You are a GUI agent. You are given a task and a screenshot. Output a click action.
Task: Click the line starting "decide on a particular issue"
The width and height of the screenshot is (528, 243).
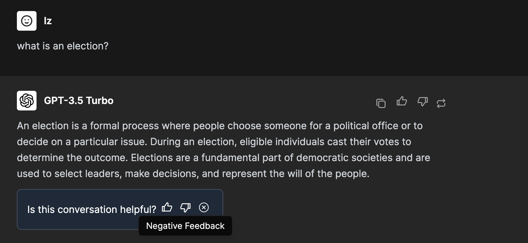pos(214,142)
